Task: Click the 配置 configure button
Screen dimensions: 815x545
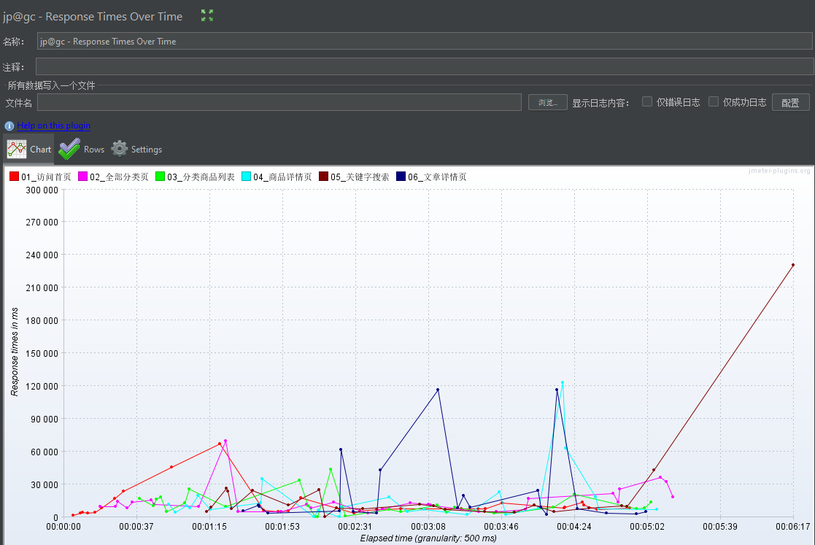Action: point(791,102)
